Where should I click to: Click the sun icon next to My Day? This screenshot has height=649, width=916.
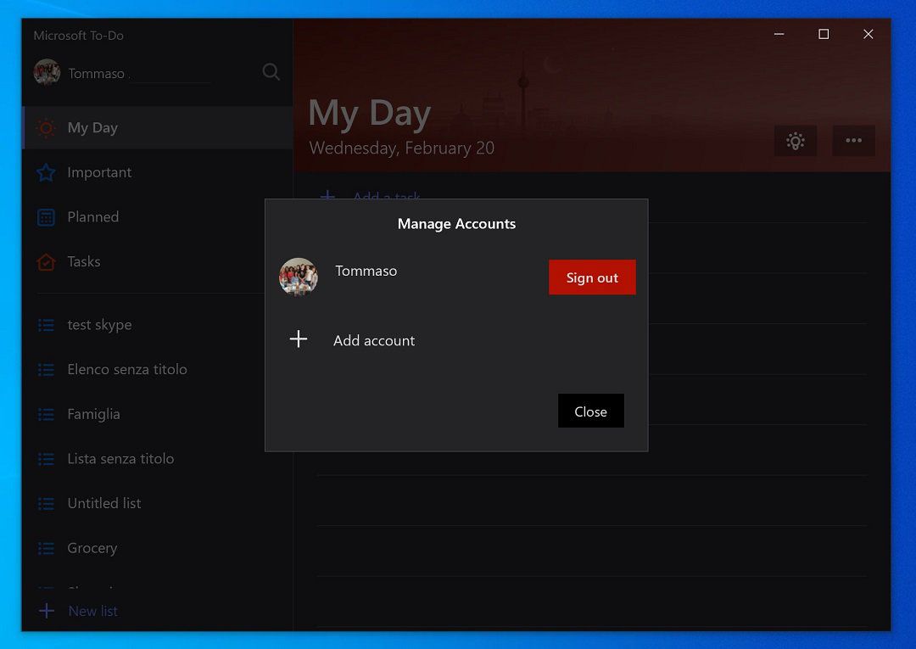point(46,127)
